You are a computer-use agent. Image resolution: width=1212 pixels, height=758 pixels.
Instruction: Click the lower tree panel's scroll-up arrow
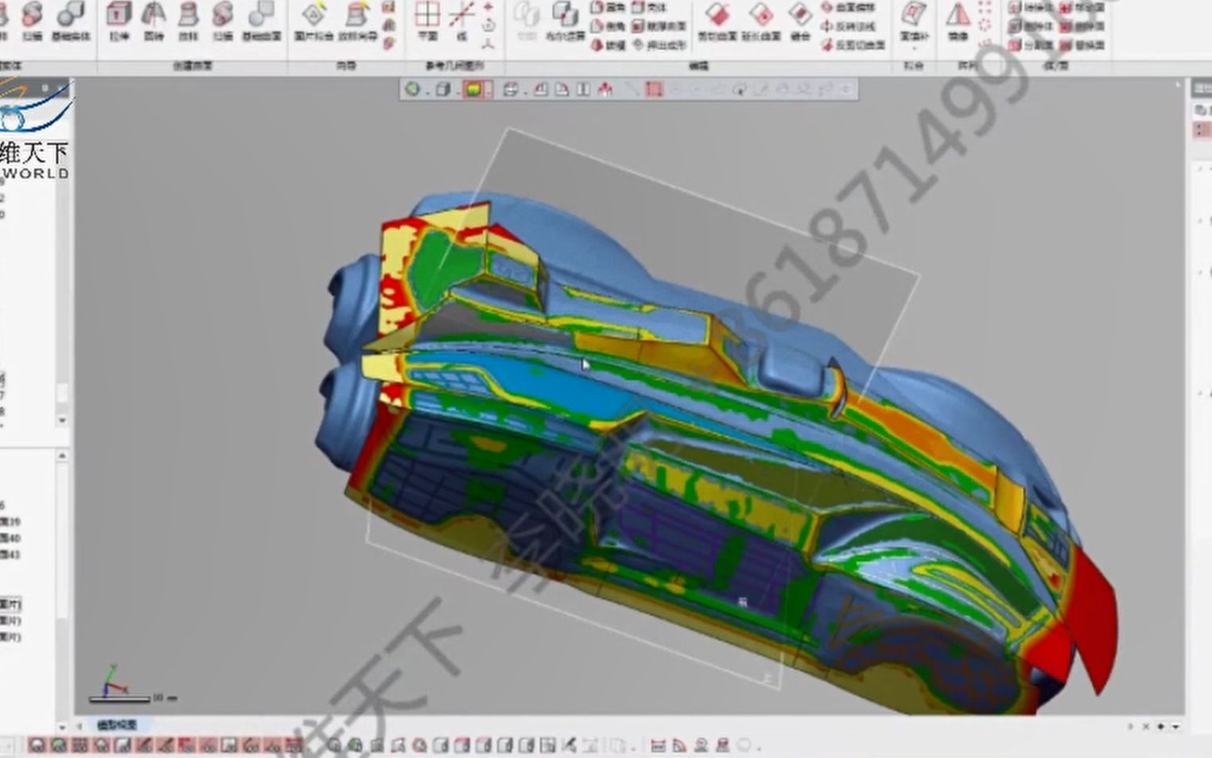[62, 456]
